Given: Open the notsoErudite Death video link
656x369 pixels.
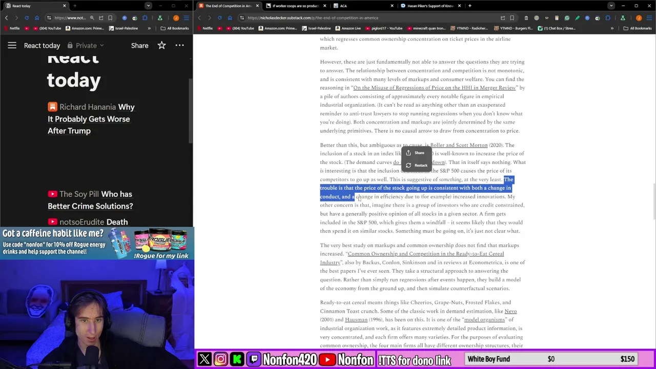Looking at the screenshot, I should click(x=88, y=222).
